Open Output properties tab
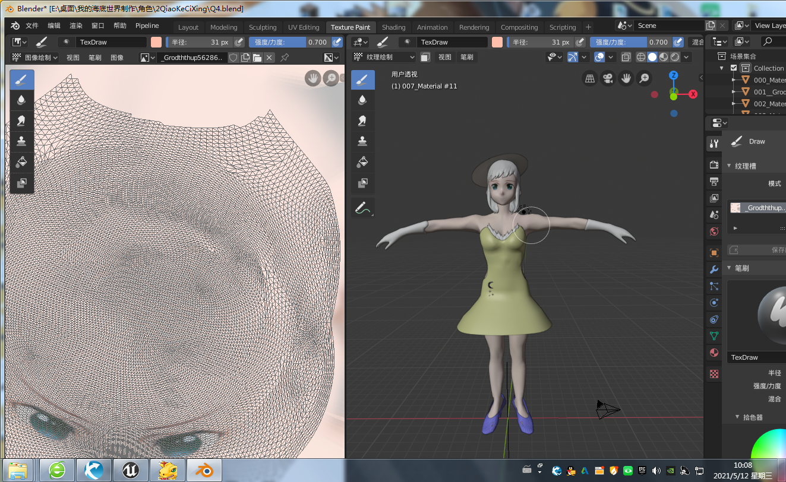Screen dimensions: 786x482 click(714, 181)
